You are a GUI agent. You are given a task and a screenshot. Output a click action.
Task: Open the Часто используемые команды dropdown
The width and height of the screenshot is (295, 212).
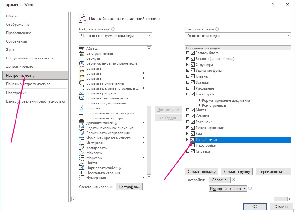tap(115, 36)
